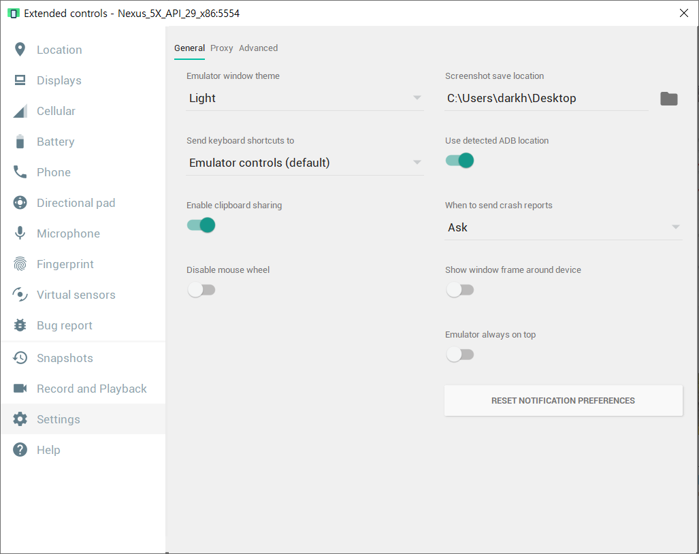Image resolution: width=699 pixels, height=554 pixels.
Task: Open Fingerprint label in sidebar
Action: tap(65, 264)
